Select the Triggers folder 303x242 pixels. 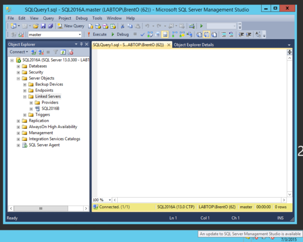[x=42, y=115]
